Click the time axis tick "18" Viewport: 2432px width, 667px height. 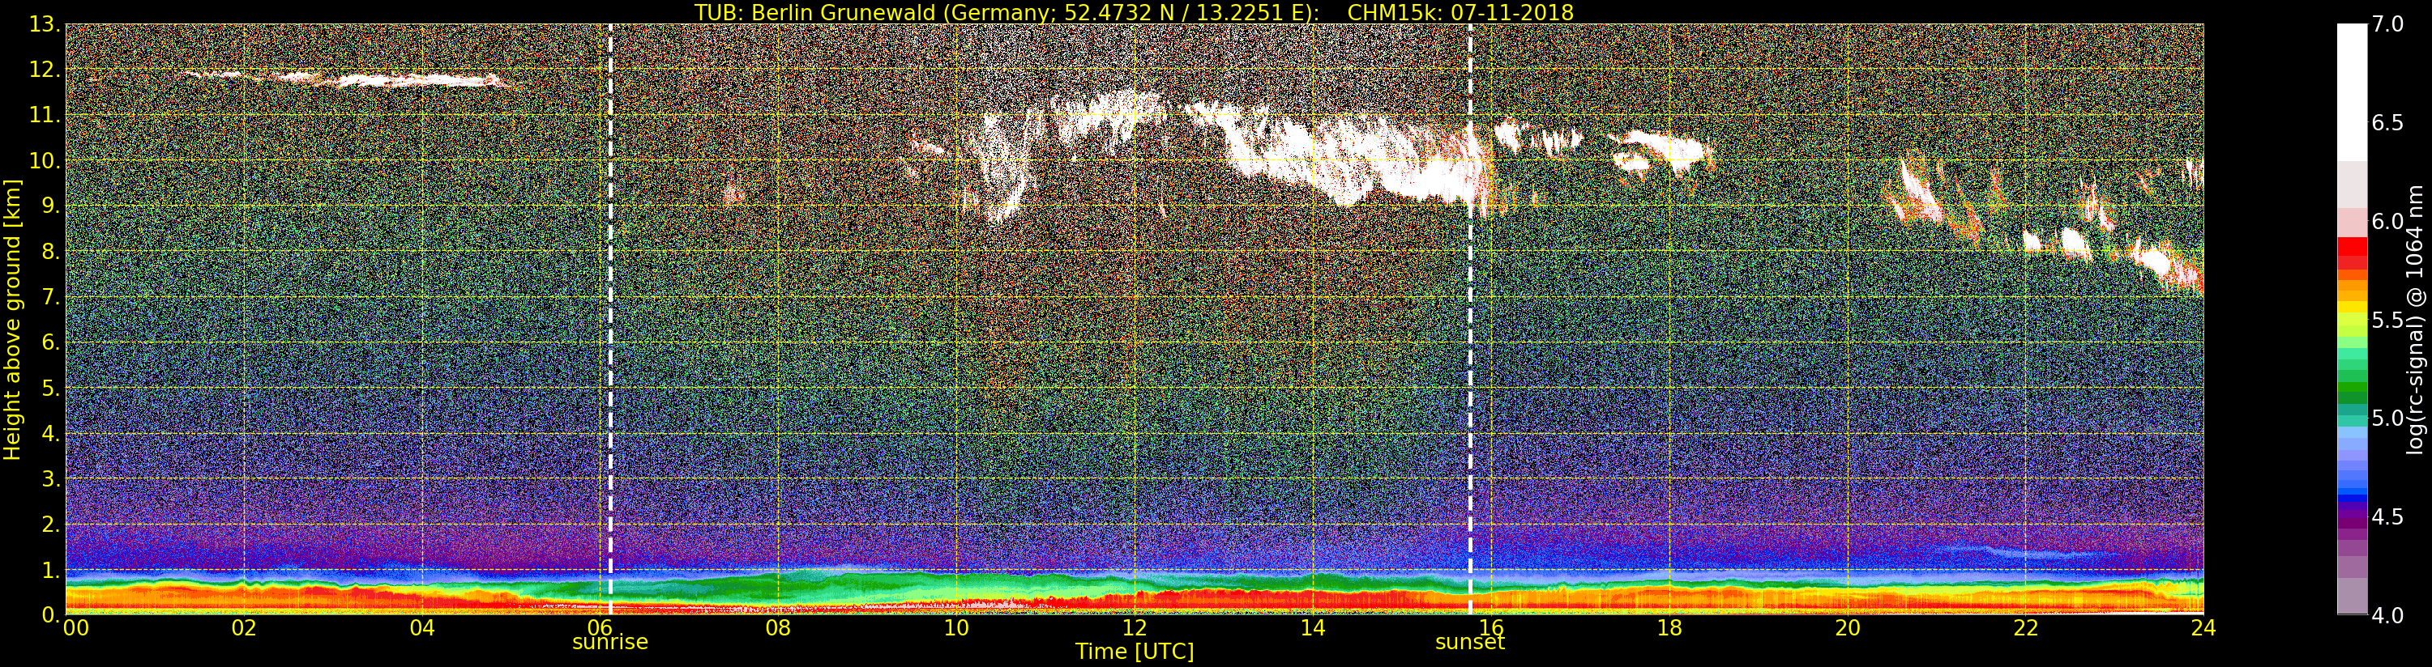1669,628
